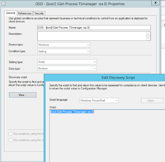Open the Data type dropdown
The height and width of the screenshot is (162, 165).
click(67, 68)
